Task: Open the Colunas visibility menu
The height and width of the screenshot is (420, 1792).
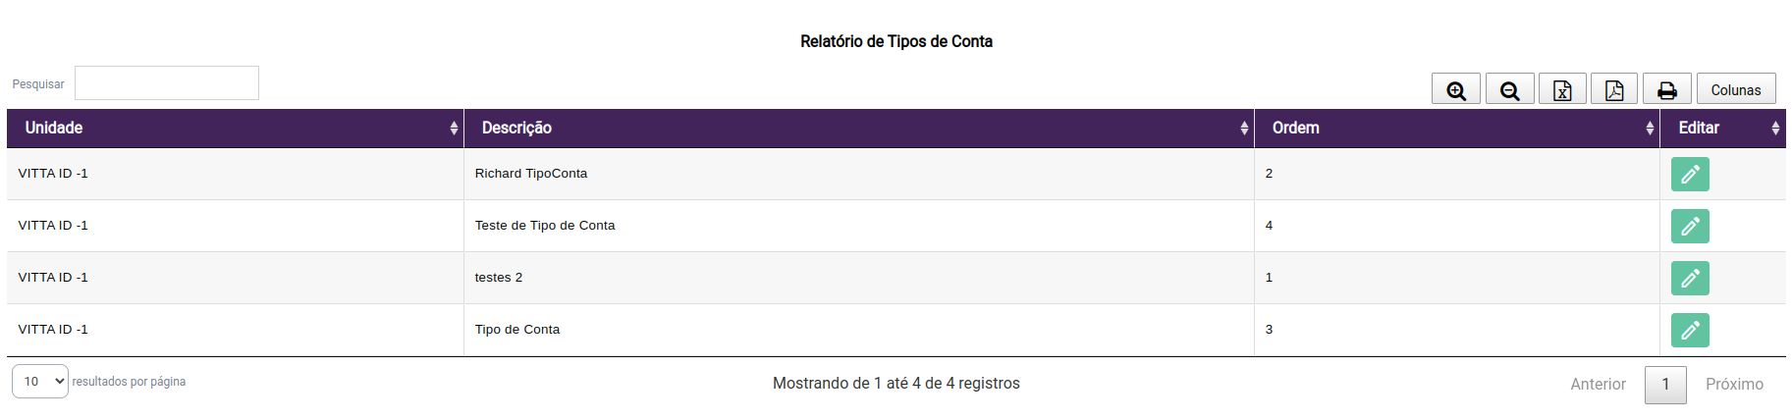Action: point(1735,90)
